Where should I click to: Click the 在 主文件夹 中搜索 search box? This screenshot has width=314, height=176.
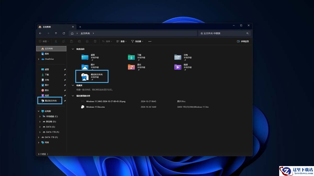click(225, 33)
